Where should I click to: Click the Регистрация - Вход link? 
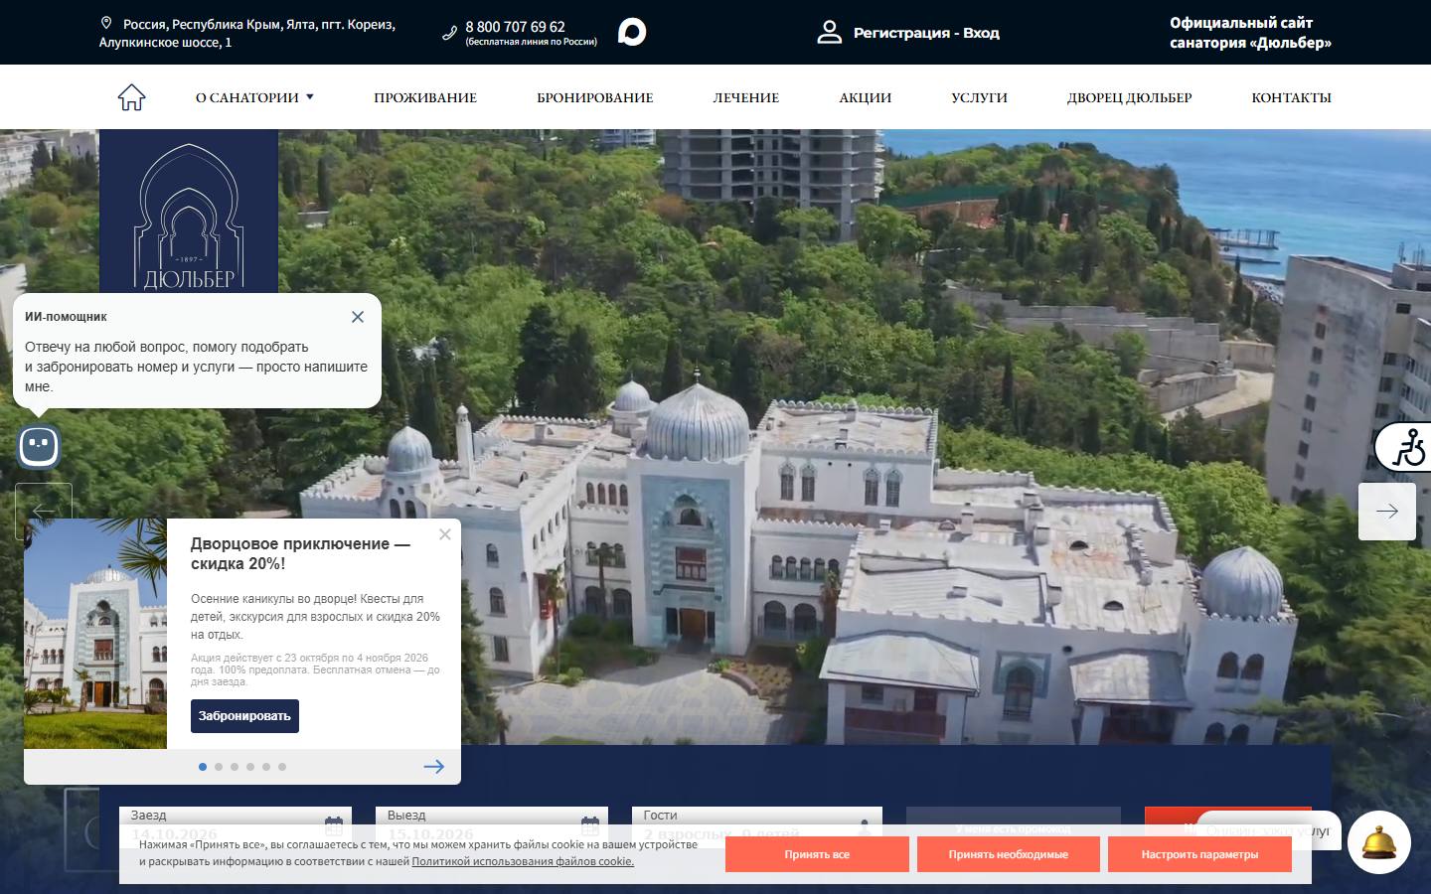pyautogui.click(x=926, y=33)
